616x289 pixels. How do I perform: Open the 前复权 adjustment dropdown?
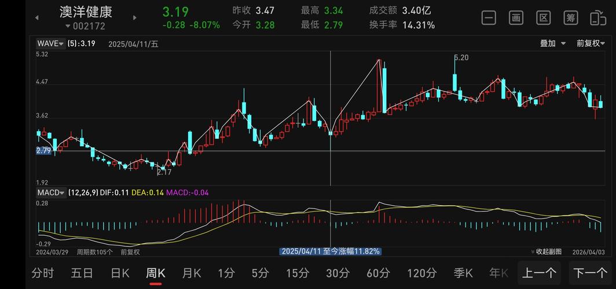pyautogui.click(x=591, y=43)
